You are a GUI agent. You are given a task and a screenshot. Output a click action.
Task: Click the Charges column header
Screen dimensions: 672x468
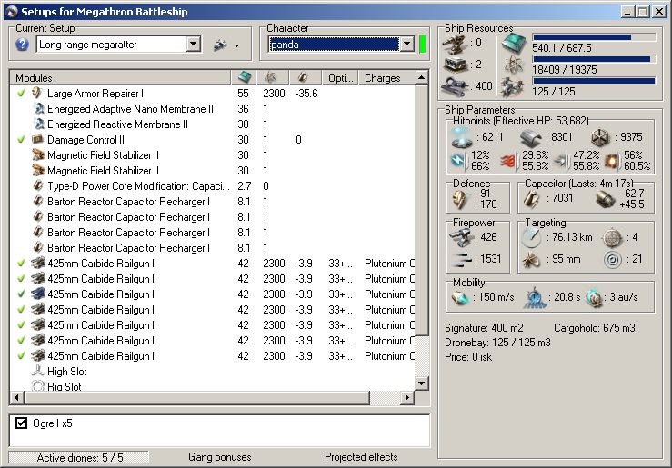pos(383,78)
